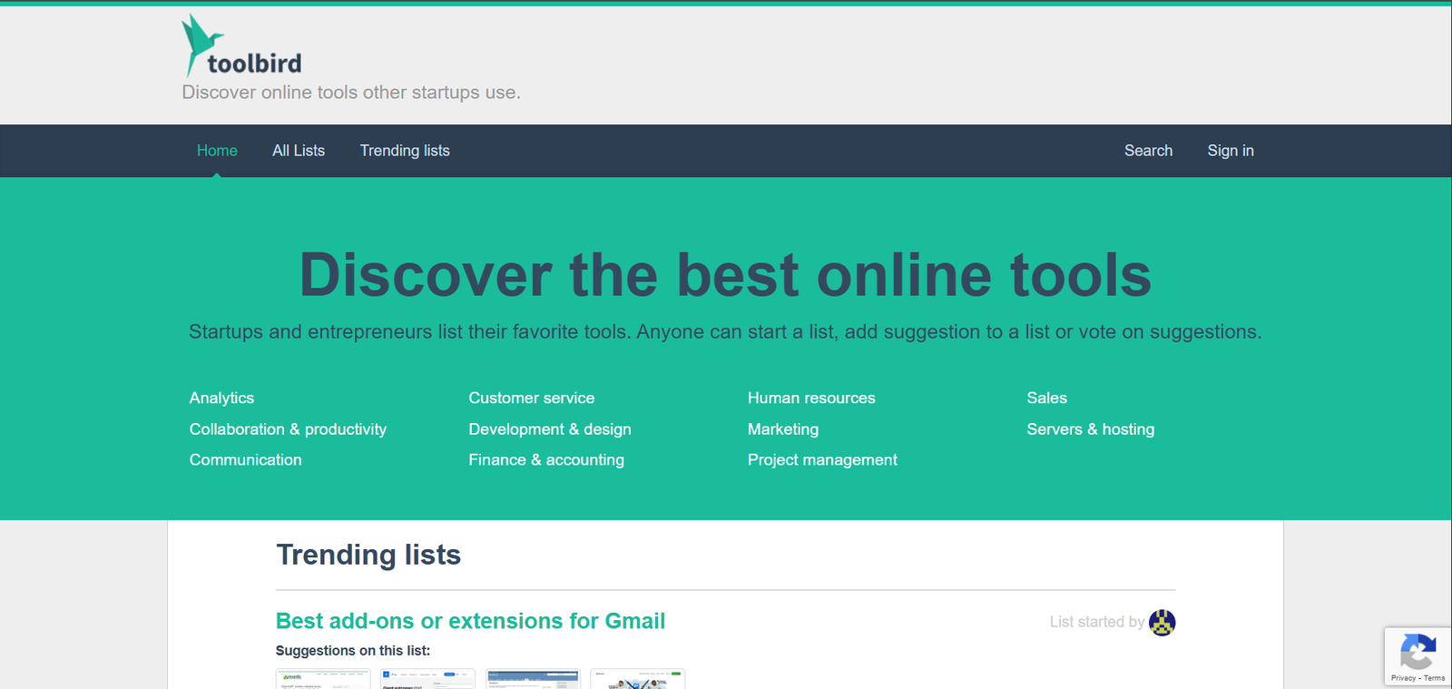Open Best add-ons or extensions for Gmail list
The image size is (1452, 689).
pyautogui.click(x=470, y=621)
